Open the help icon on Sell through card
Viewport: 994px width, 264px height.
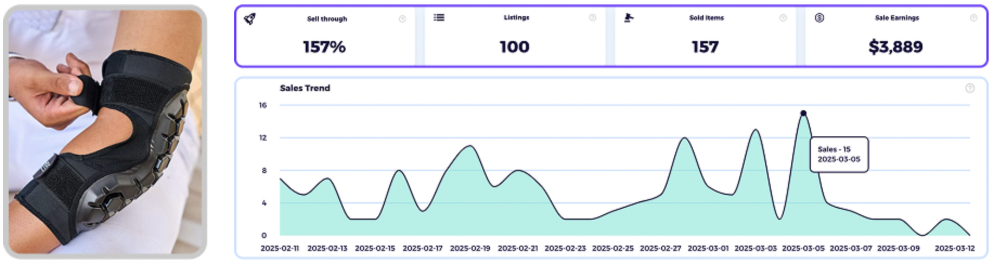point(402,19)
